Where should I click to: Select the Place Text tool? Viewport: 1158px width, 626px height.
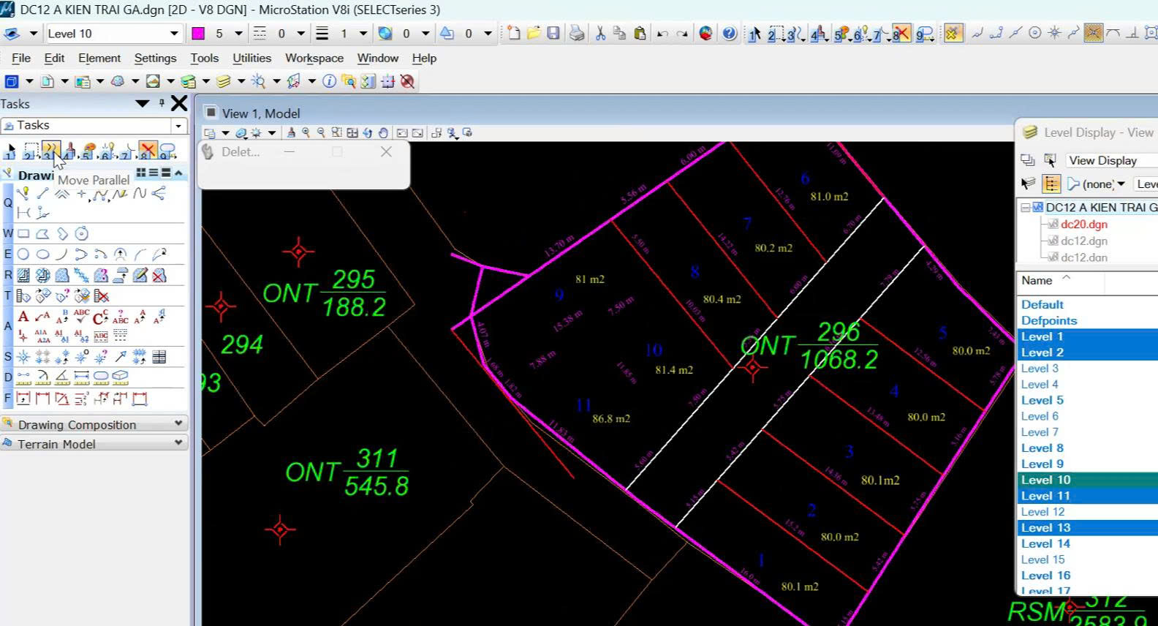pos(23,317)
